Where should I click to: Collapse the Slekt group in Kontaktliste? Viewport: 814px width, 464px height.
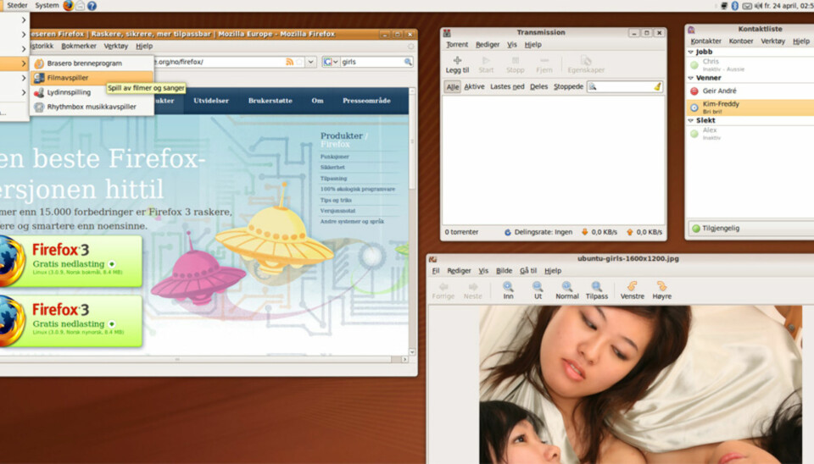pyautogui.click(x=690, y=120)
